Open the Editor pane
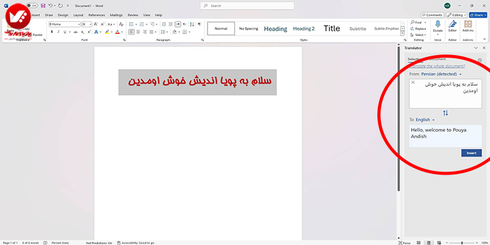This screenshot has height=245, width=490. [453, 26]
